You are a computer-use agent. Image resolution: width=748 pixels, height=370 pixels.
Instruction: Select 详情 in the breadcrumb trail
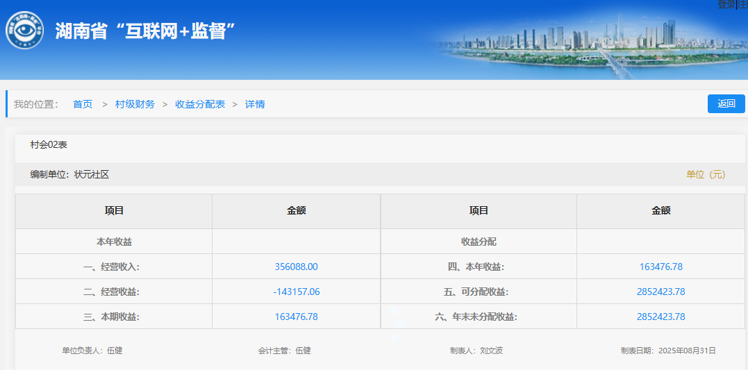click(x=255, y=104)
